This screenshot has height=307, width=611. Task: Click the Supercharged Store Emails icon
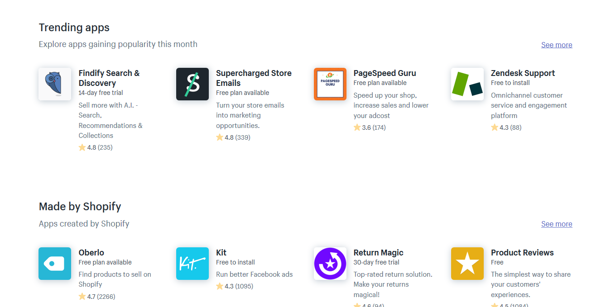tap(192, 84)
